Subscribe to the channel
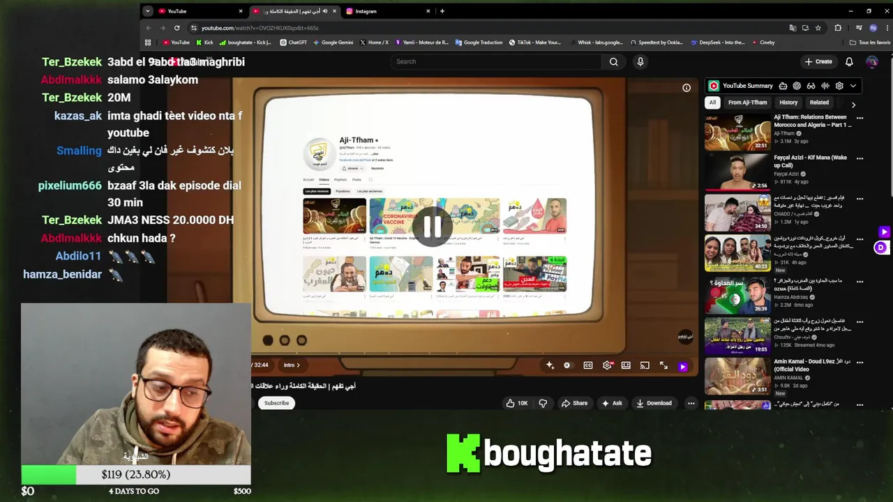Viewport: 893px width, 502px height. [276, 403]
